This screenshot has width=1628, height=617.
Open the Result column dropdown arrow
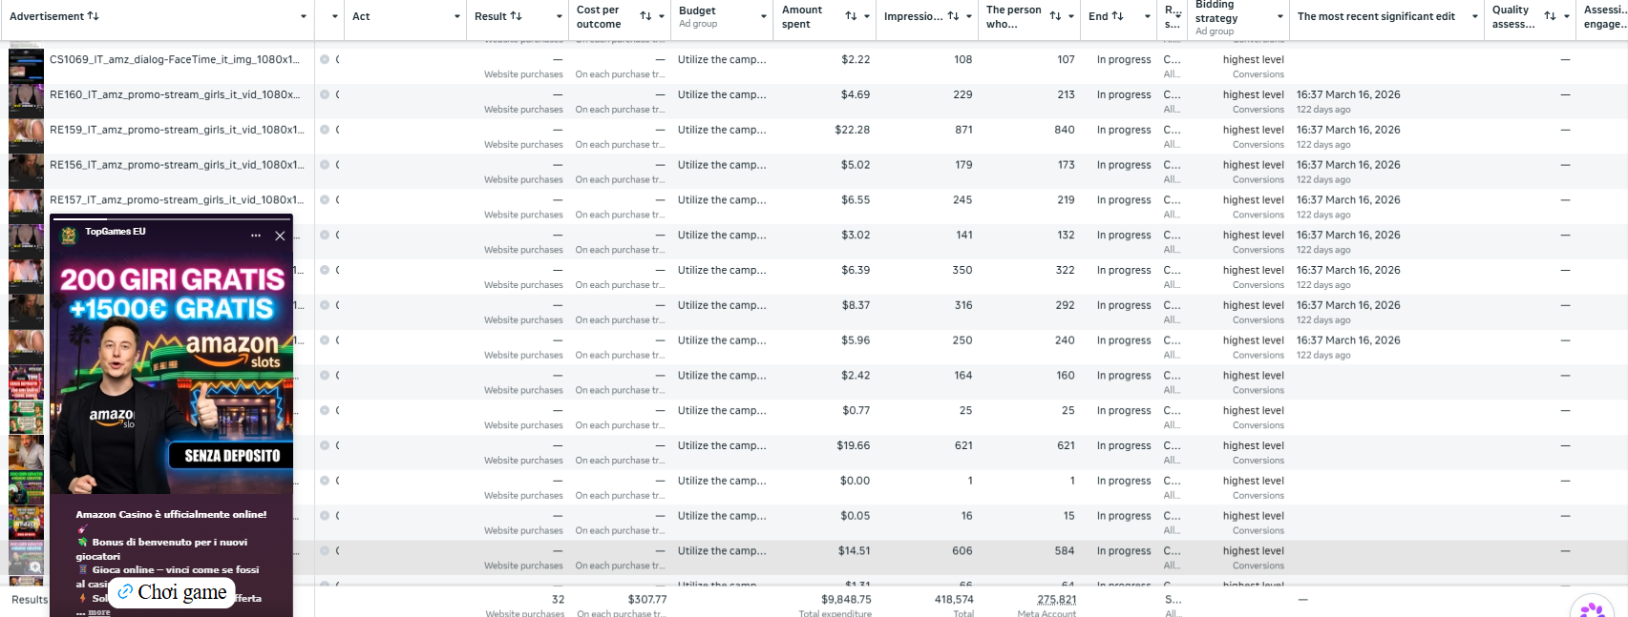pyautogui.click(x=559, y=17)
